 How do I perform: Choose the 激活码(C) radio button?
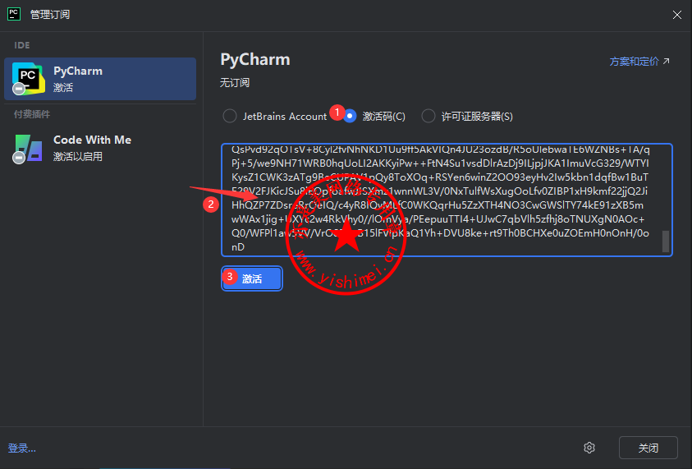[x=351, y=116]
